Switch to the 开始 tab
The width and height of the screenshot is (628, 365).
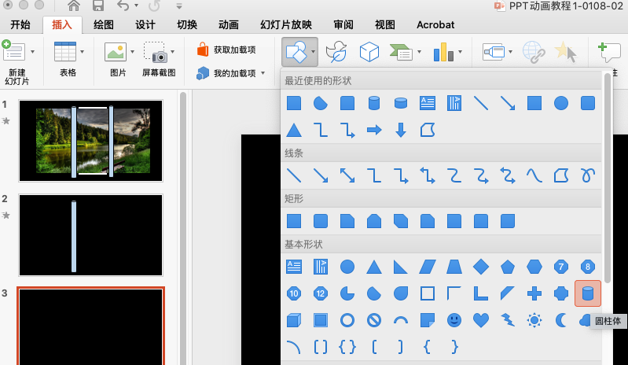pyautogui.click(x=20, y=25)
